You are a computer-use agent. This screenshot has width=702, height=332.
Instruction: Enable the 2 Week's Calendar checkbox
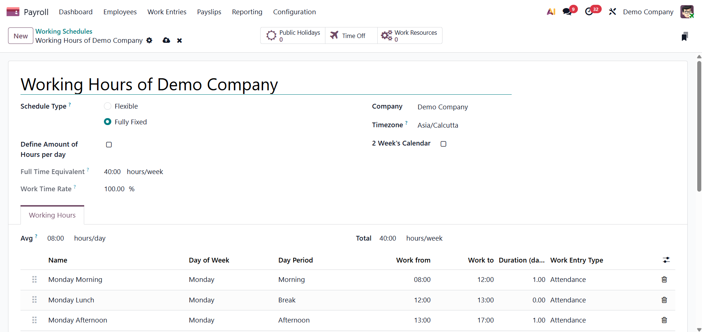click(443, 144)
